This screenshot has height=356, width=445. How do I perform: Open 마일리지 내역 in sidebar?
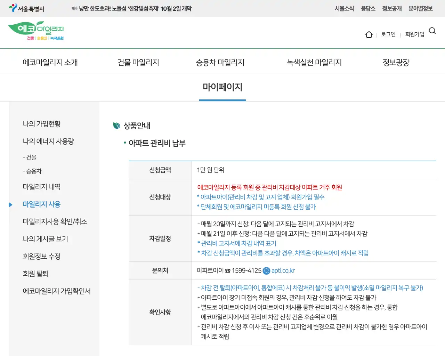click(x=42, y=187)
